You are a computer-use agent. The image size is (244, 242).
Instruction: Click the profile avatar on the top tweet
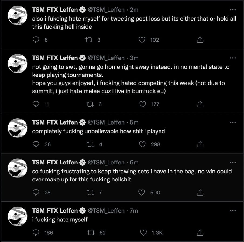tap(18, 15)
